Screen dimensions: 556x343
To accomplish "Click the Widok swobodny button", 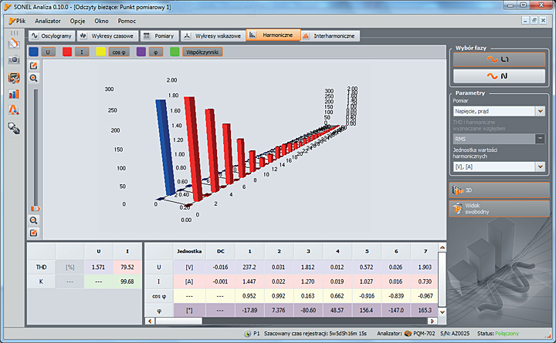I will [x=498, y=208].
